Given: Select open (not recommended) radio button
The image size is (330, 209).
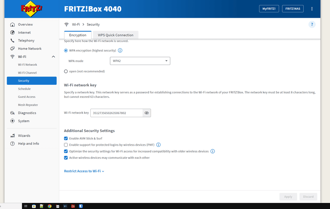Looking at the screenshot, I should tap(66, 71).
